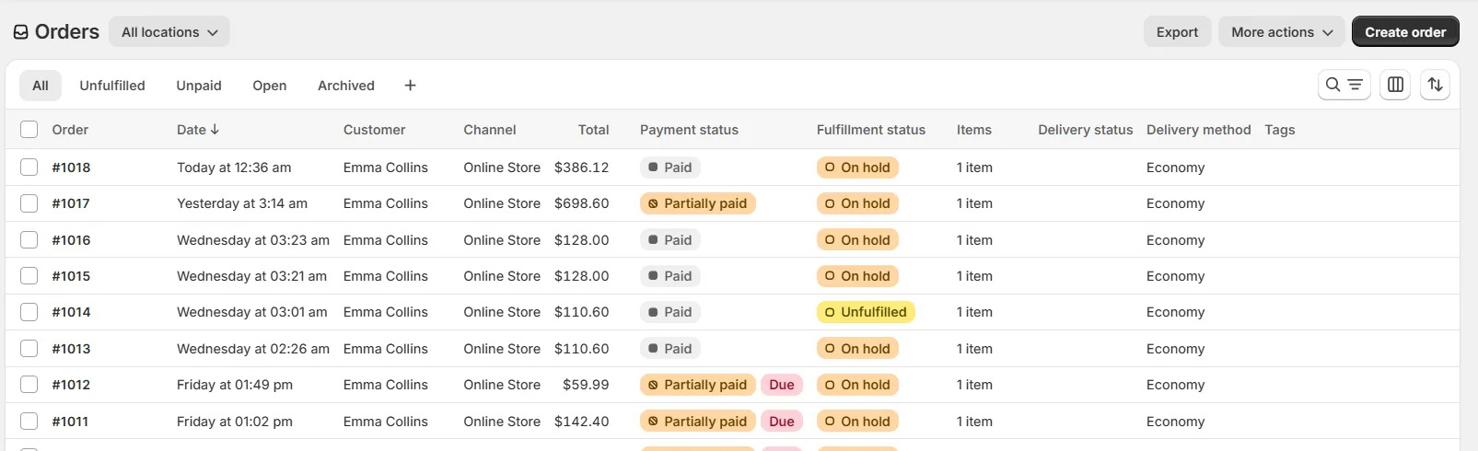The width and height of the screenshot is (1478, 451).
Task: Click the $698.60 total
Action: point(581,203)
